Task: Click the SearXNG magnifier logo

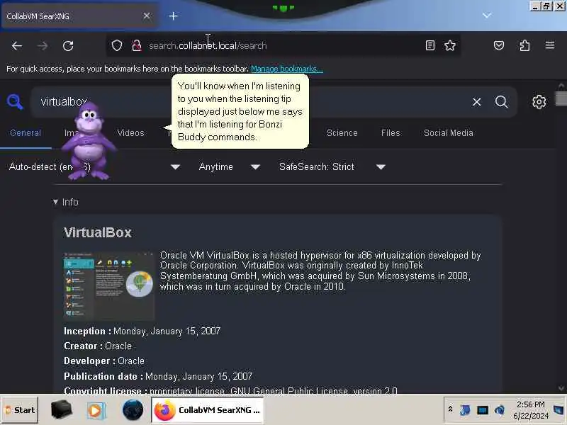Action: (x=14, y=101)
